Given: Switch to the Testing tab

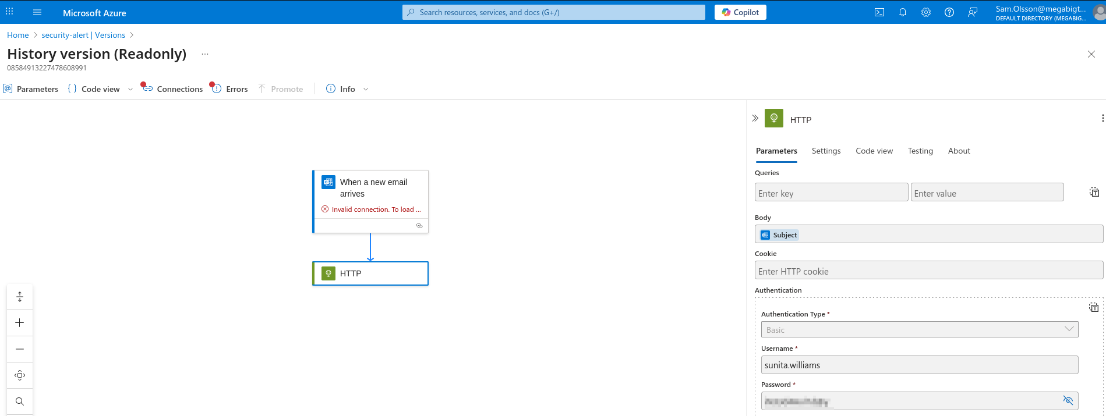Looking at the screenshot, I should tap(920, 151).
